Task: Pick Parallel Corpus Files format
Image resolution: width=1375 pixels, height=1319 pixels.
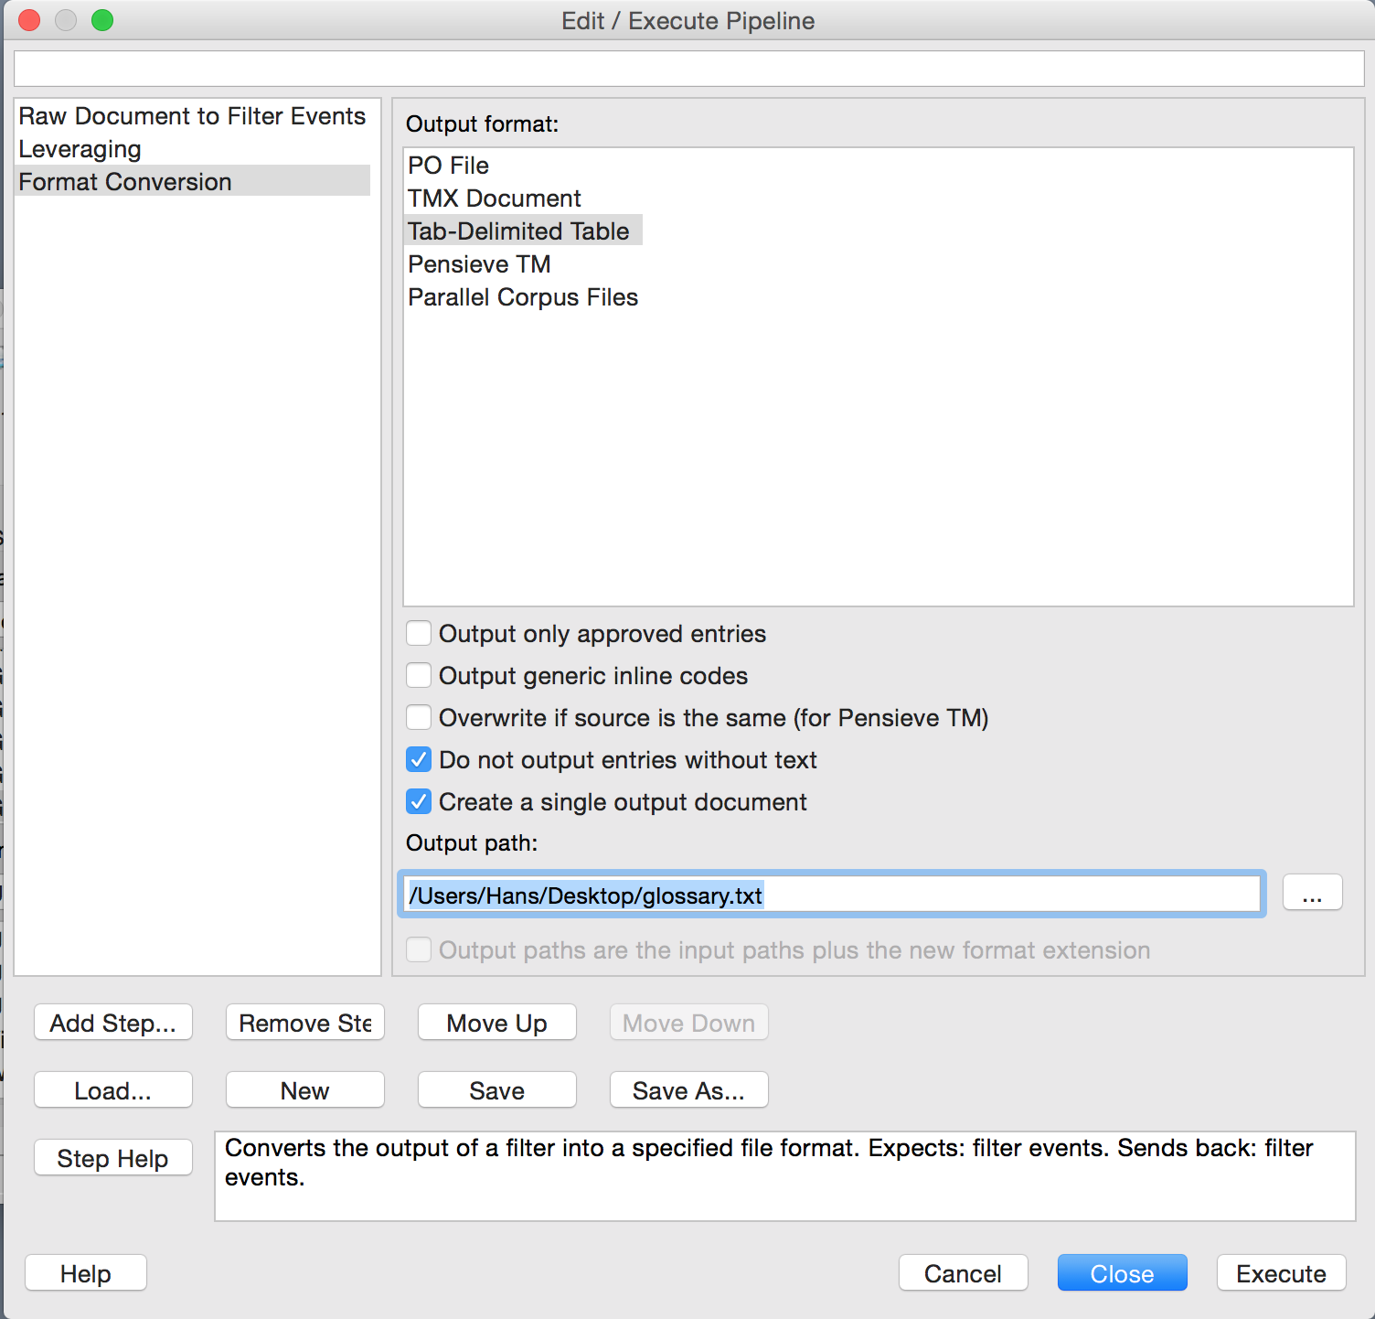Action: (522, 297)
